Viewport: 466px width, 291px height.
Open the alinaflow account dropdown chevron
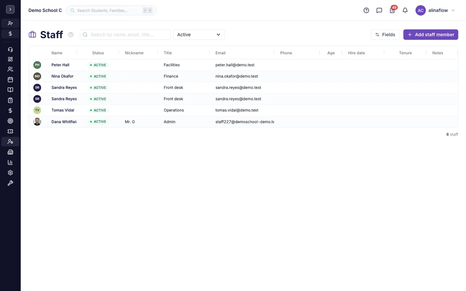point(453,10)
